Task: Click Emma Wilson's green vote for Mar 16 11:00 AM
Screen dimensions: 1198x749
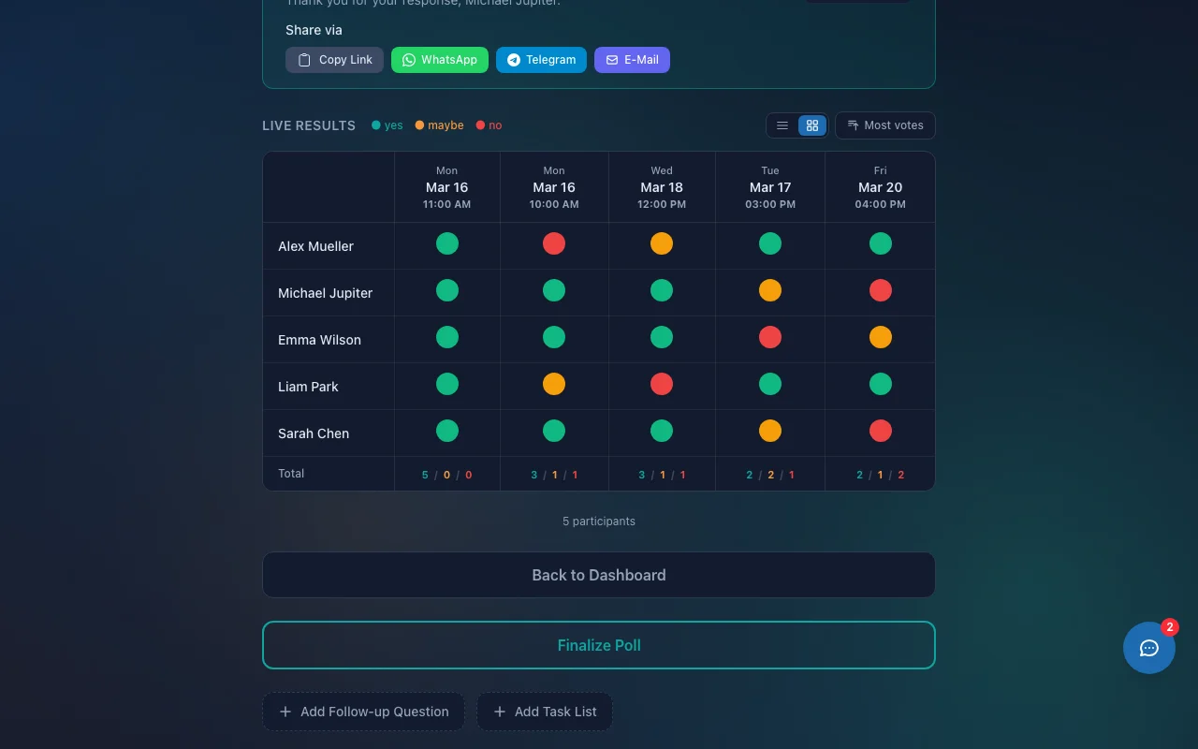Action: click(x=447, y=337)
